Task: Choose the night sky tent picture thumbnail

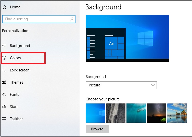Action: click(157, 113)
